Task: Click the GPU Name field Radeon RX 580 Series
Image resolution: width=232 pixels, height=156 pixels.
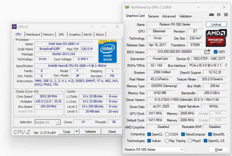Action: [x=175, y=24]
